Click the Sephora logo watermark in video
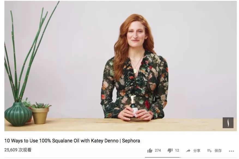Screen dimensions: 239x159 click(228, 123)
